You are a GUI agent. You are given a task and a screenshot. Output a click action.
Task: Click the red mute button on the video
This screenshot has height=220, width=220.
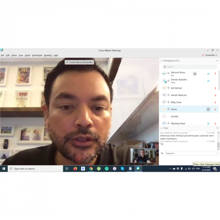tap(79, 158)
